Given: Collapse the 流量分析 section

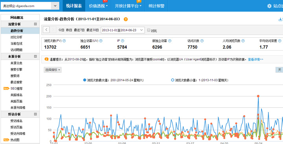Looking at the screenshot, I should click(x=35, y=24).
